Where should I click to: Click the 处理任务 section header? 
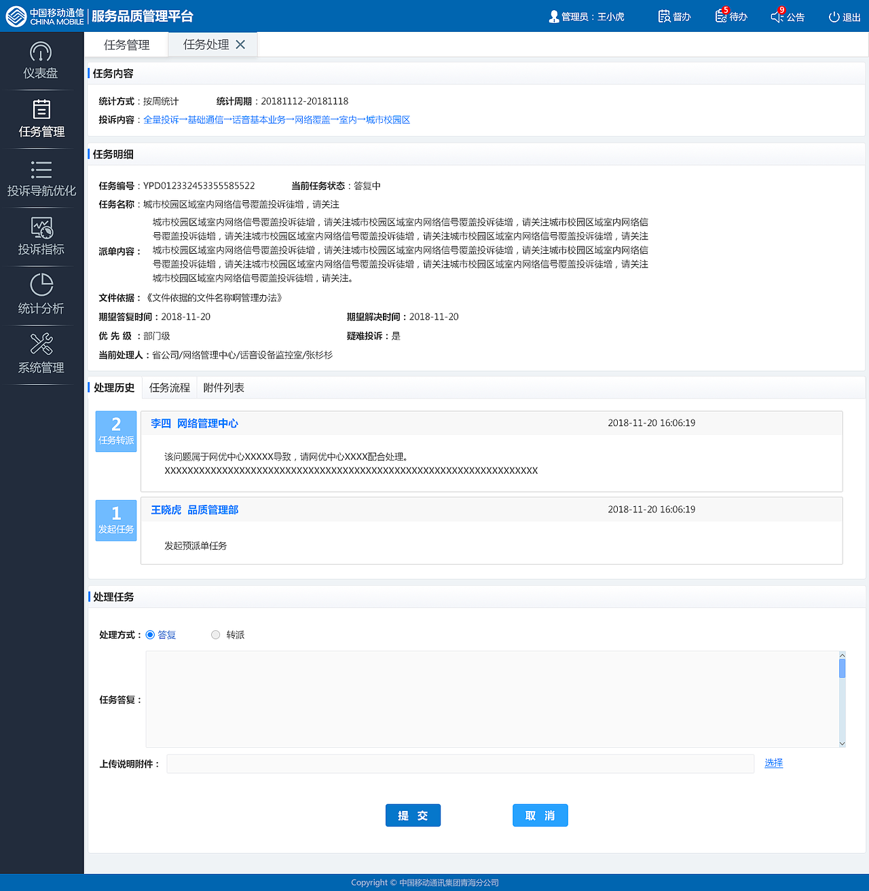[113, 596]
